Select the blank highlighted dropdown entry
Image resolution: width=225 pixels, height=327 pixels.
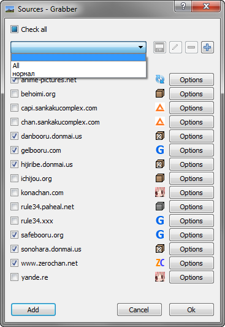tap(78, 57)
